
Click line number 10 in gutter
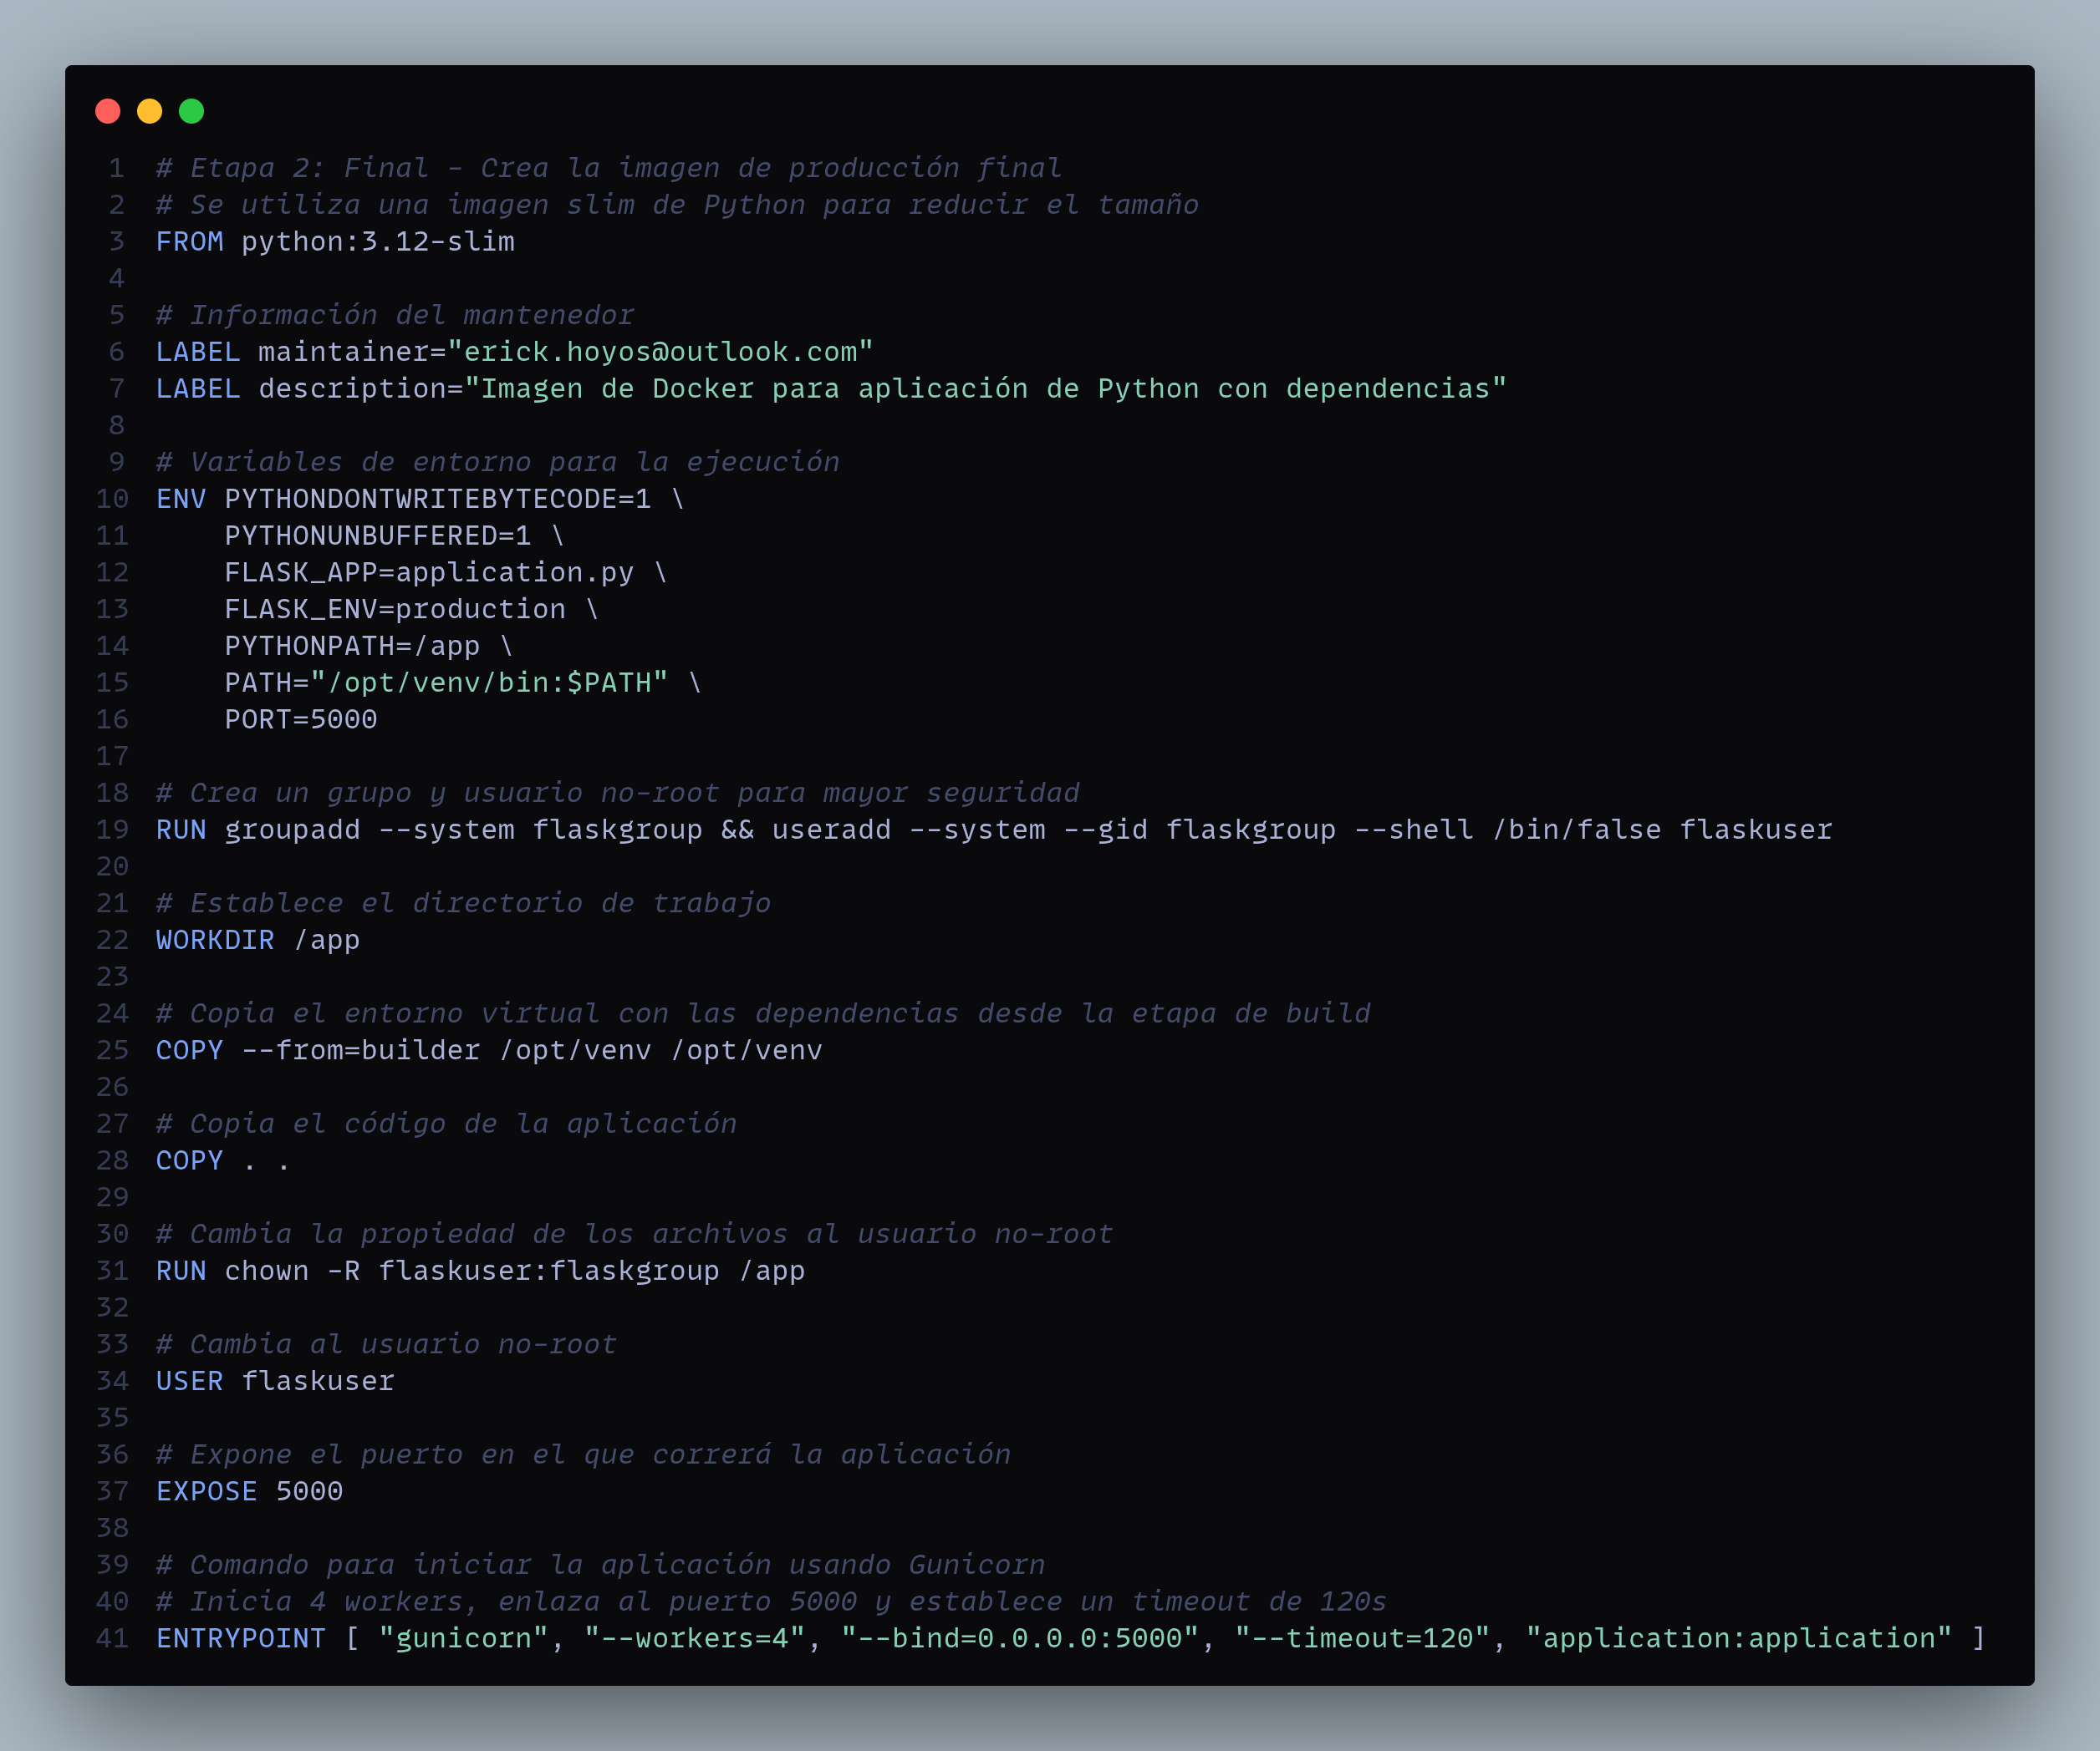[x=112, y=499]
